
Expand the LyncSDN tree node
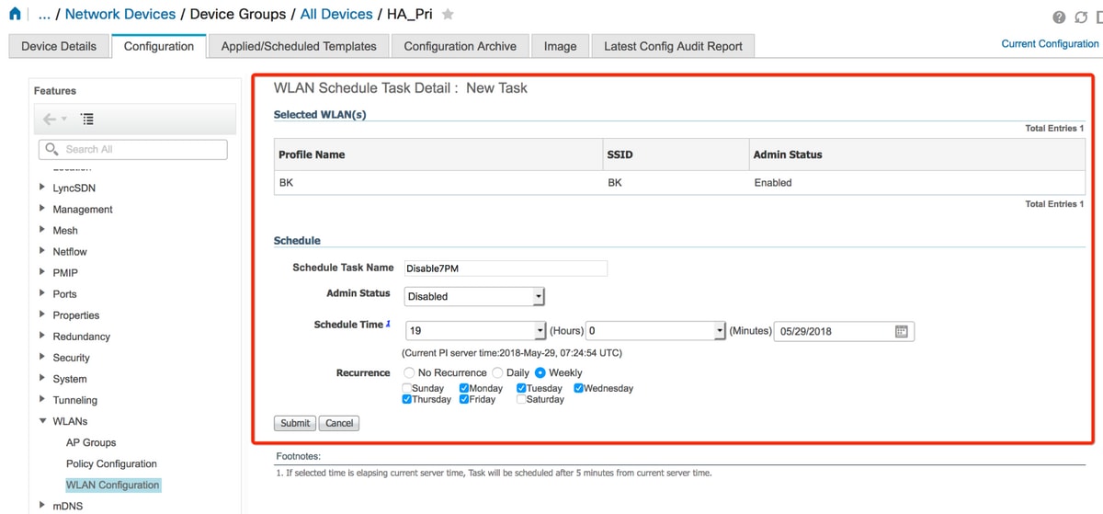click(42, 187)
